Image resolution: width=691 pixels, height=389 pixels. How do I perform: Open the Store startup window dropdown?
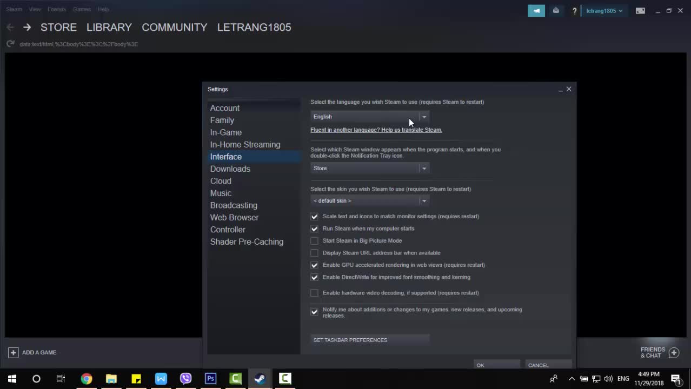pos(370,168)
